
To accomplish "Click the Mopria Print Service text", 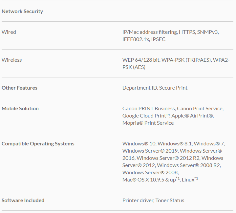I will 148,123.
